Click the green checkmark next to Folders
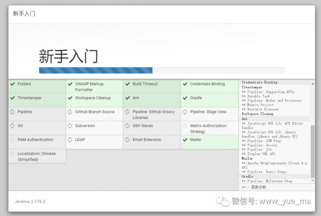 click(13, 84)
